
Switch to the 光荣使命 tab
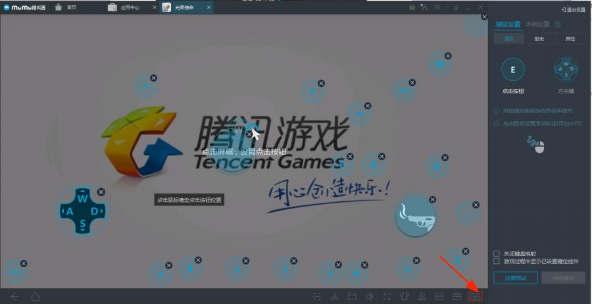(x=187, y=7)
